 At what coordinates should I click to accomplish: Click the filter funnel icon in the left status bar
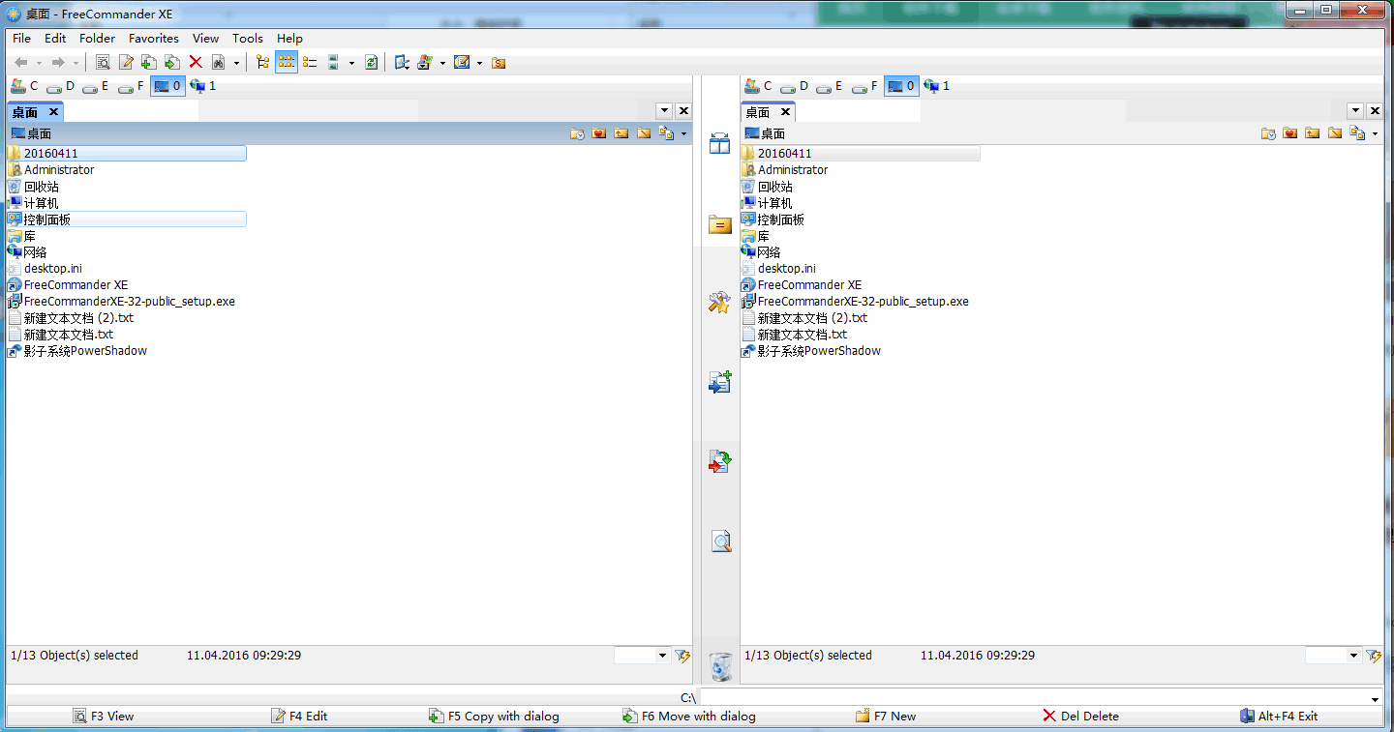(682, 656)
